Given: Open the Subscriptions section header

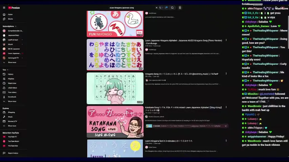Looking at the screenshot, I should coord(9,26).
